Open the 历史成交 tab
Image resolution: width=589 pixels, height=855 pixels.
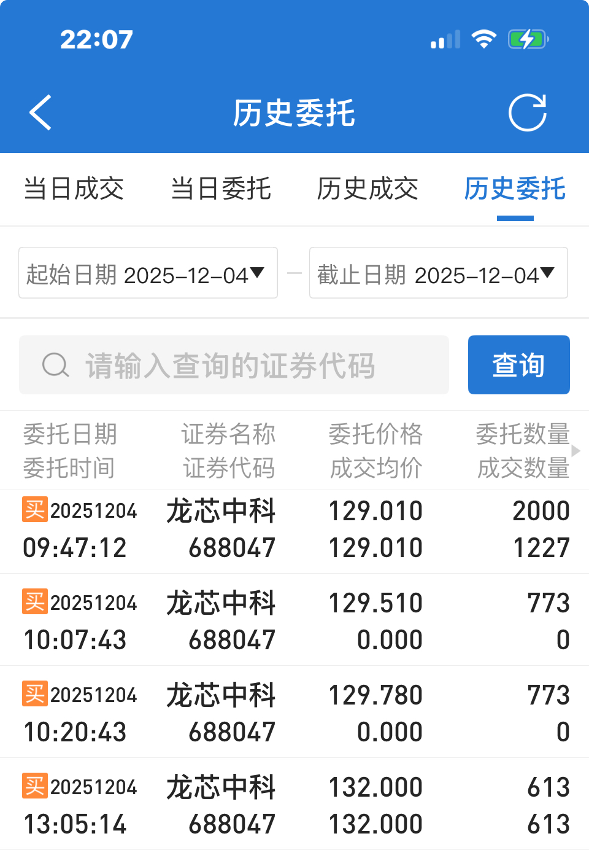pos(368,189)
